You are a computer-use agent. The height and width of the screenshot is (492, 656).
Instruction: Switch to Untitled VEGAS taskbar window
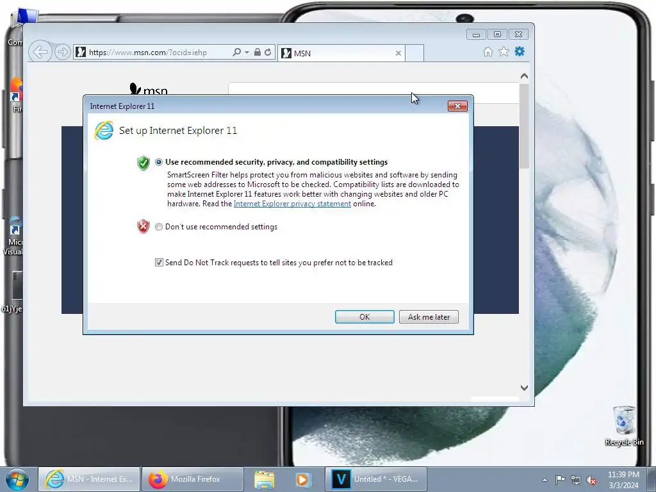pos(376,479)
